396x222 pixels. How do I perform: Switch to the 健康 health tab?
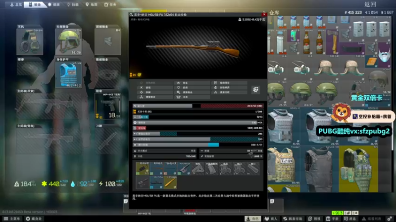pos(54,4)
